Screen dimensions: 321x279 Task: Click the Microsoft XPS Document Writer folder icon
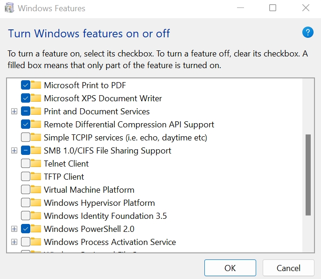(36, 98)
